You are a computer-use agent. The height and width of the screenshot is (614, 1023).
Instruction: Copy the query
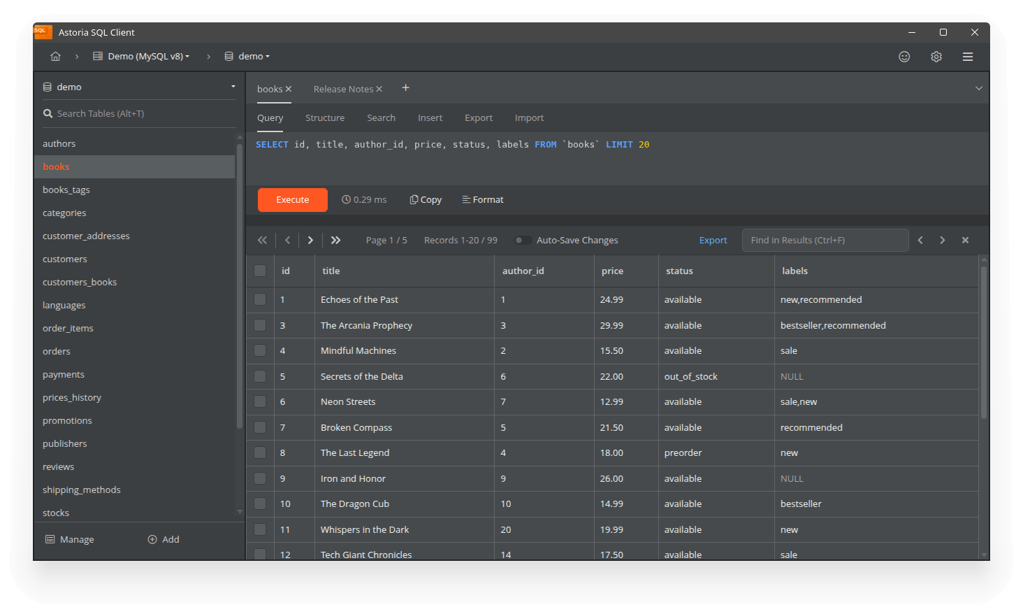pos(426,199)
